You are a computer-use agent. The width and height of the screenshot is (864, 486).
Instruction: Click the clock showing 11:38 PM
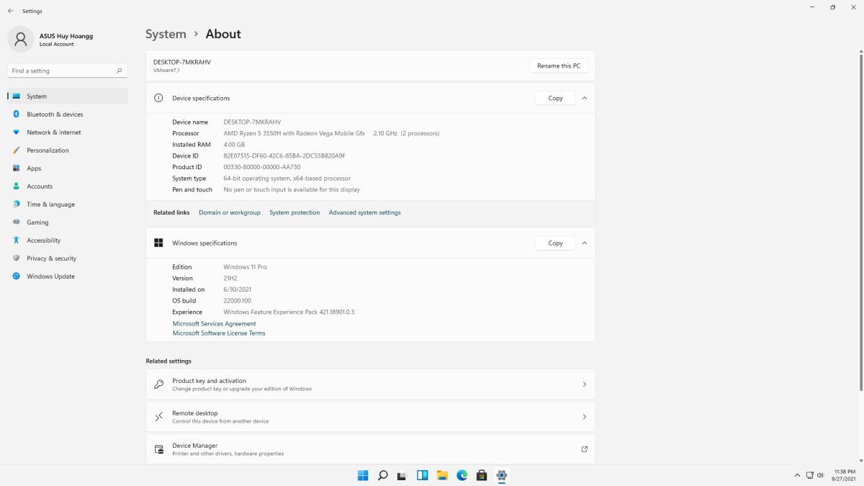pos(845,472)
